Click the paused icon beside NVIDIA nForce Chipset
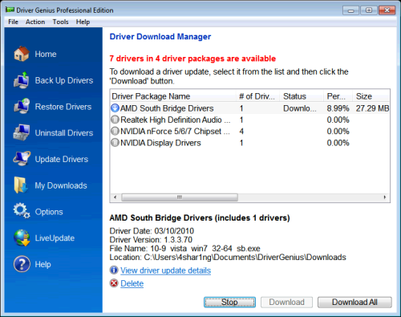This screenshot has width=401, height=317. [x=115, y=131]
